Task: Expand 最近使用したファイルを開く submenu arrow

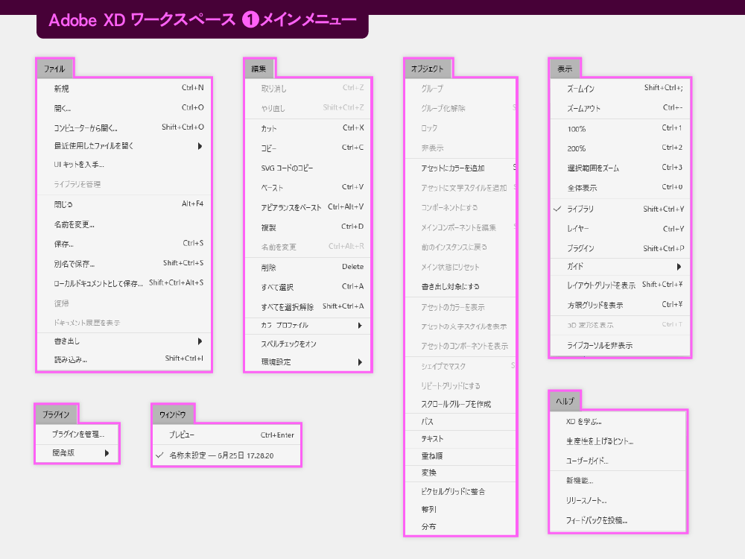Action: tap(200, 146)
